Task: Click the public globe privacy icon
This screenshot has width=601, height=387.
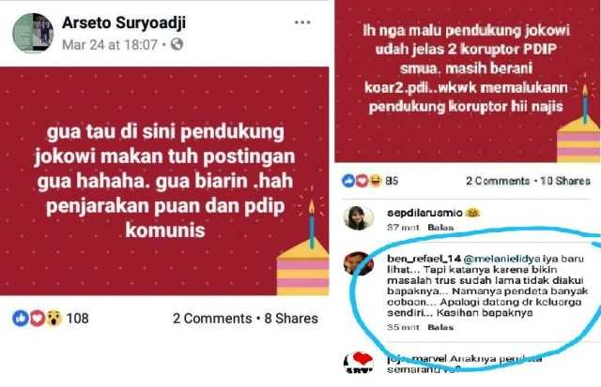Action: click(x=177, y=44)
